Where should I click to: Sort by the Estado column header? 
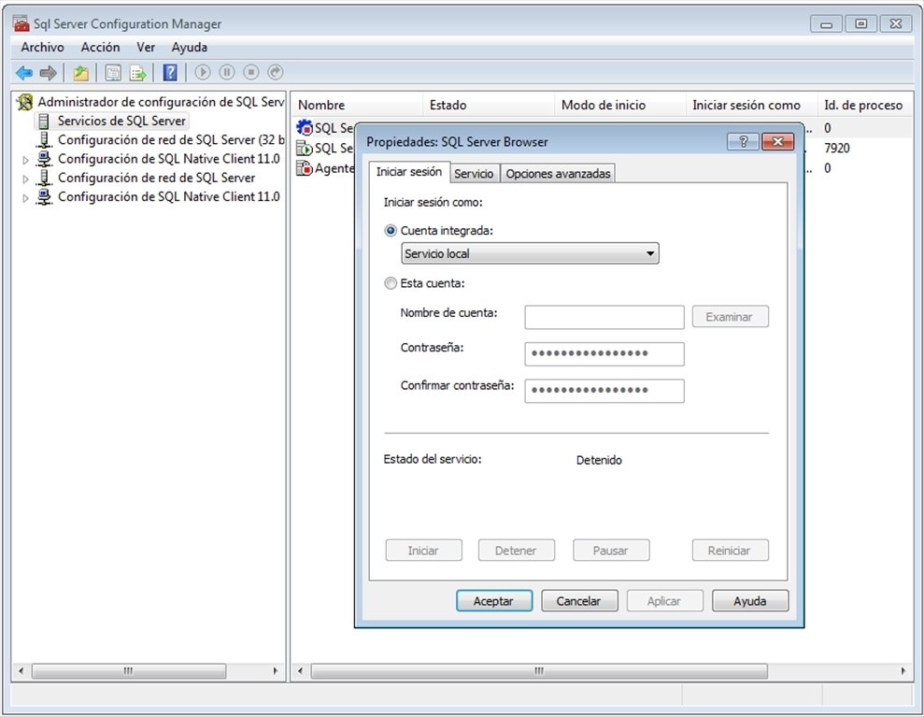489,105
